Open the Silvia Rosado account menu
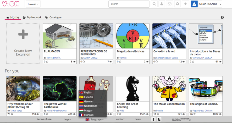 point(207,4)
